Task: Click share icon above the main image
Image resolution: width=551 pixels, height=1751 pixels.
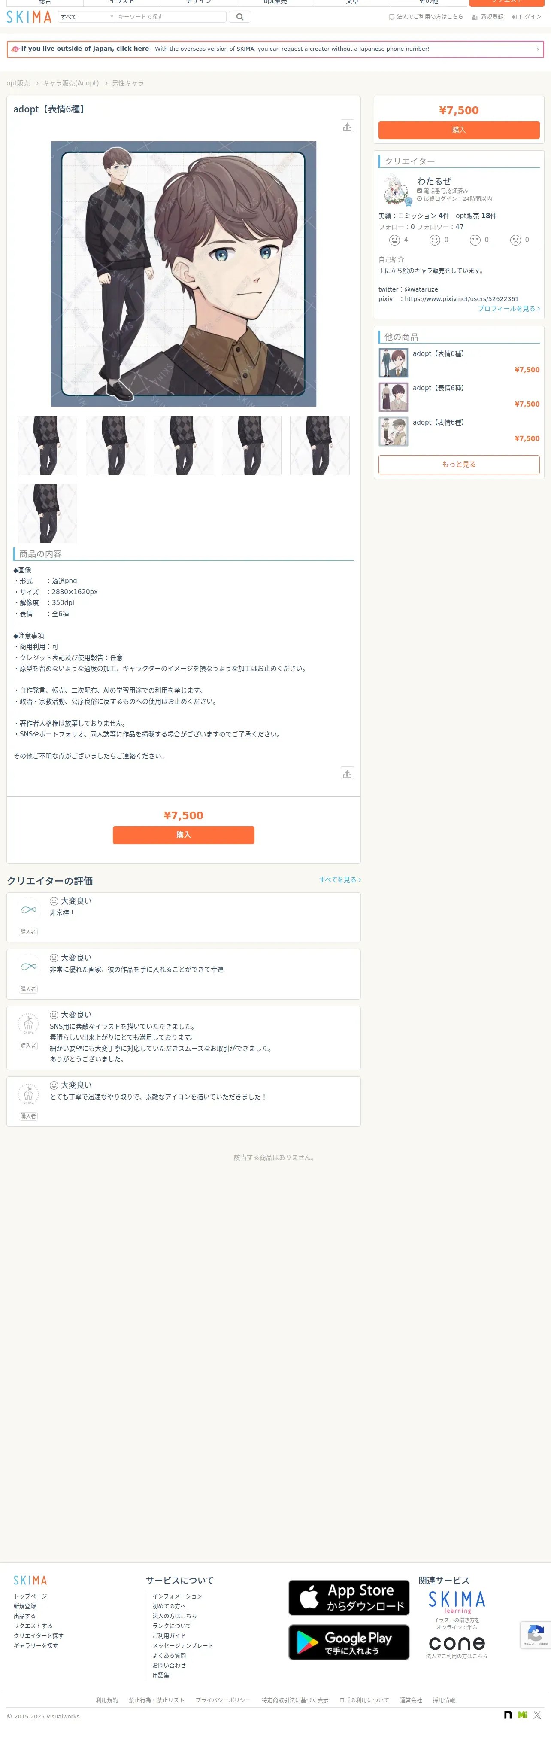Action: pyautogui.click(x=347, y=126)
